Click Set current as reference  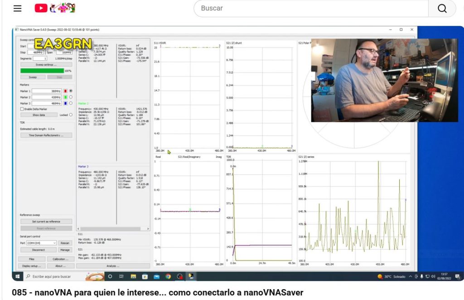[46, 221]
